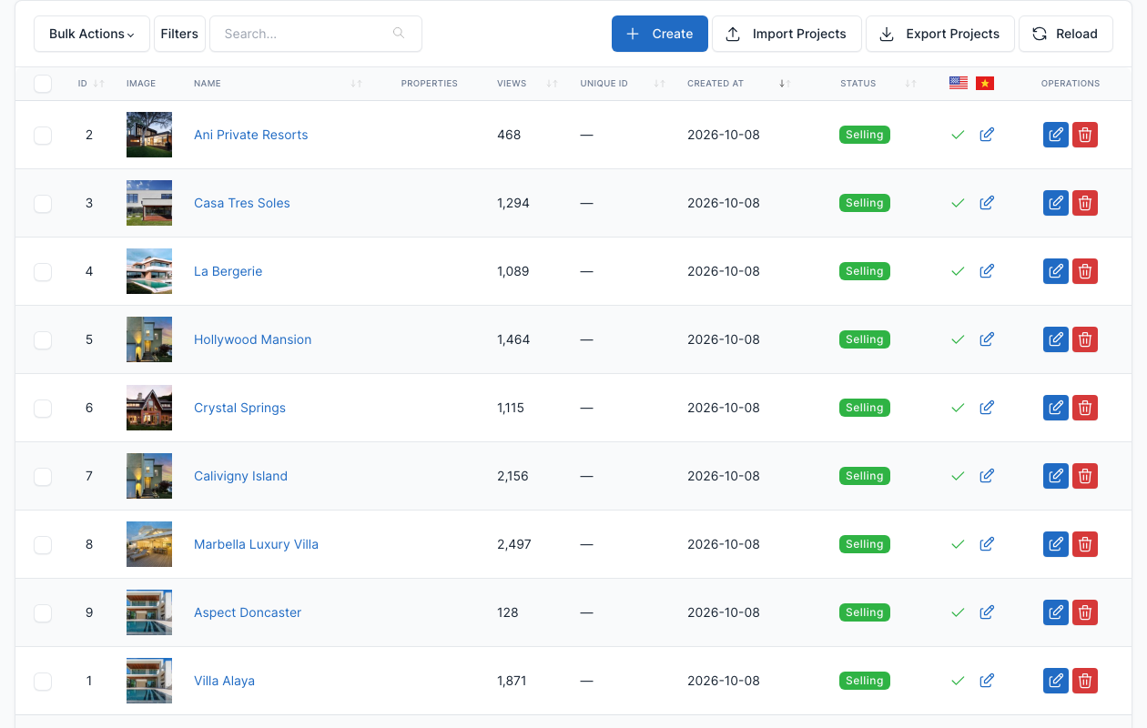Delete the Marbella Luxury Villa project
Screen dimensions: 1147x728
click(x=1085, y=544)
